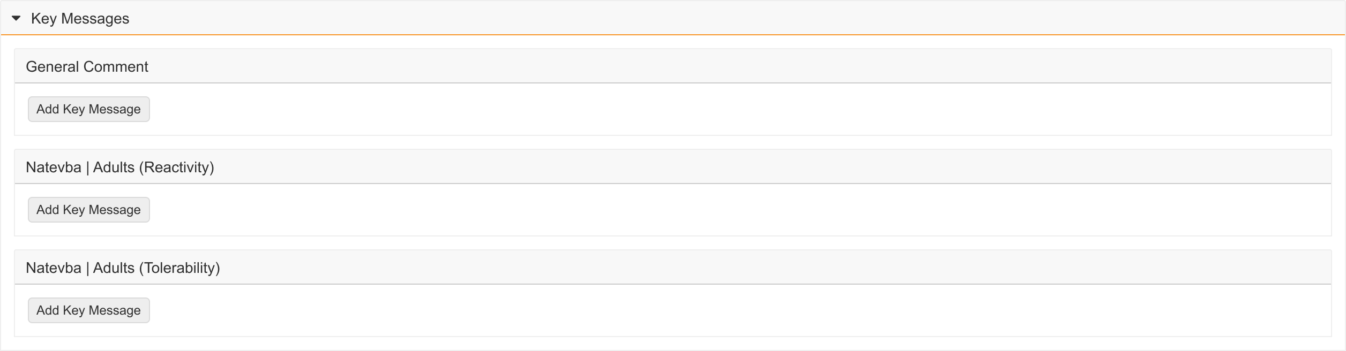1346x351 pixels.
Task: Click the Key Messages header title
Action: tap(80, 19)
